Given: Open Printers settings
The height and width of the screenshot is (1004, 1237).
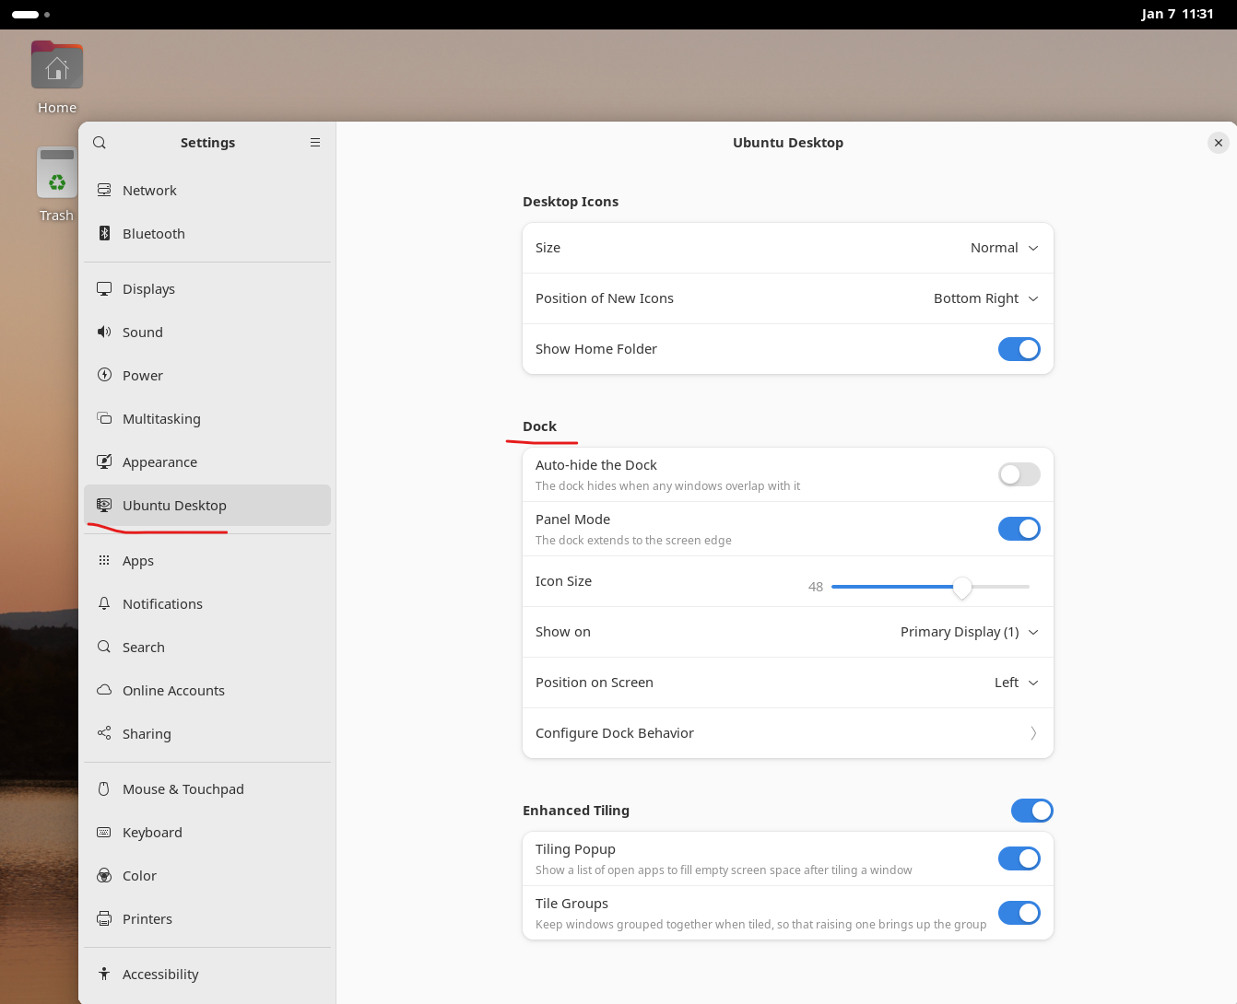Looking at the screenshot, I should coord(207,918).
